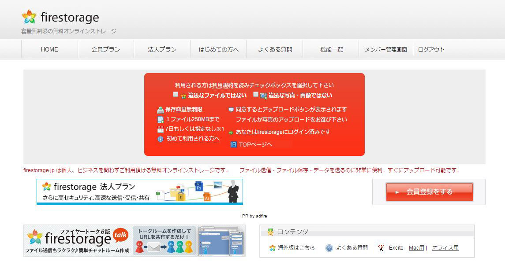Click the 利用規約 link
The height and width of the screenshot is (269, 505).
[223, 85]
